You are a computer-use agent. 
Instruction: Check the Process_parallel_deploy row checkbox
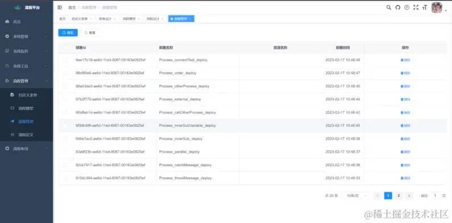65,152
